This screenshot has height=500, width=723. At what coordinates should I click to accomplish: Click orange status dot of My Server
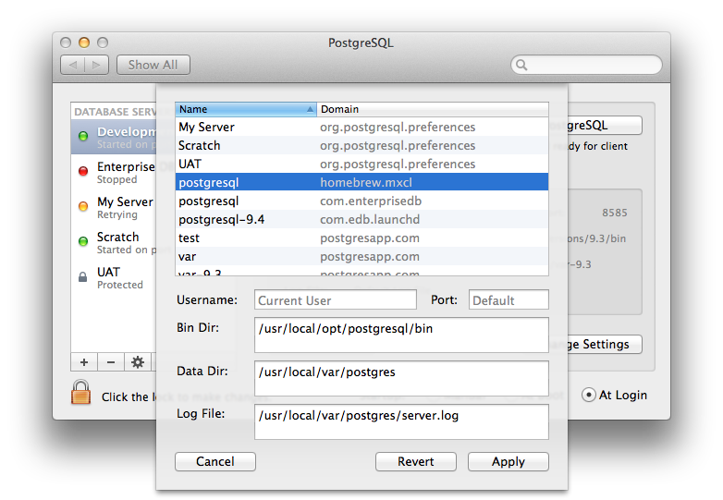pyautogui.click(x=83, y=206)
